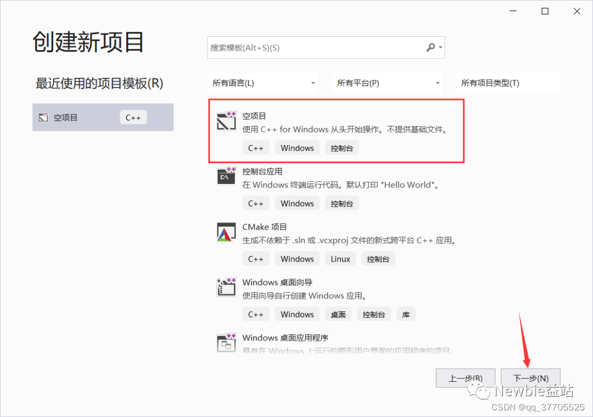This screenshot has height=417, width=593.
Task: Click the Windows tag under 控制台应用
Action: 297,204
